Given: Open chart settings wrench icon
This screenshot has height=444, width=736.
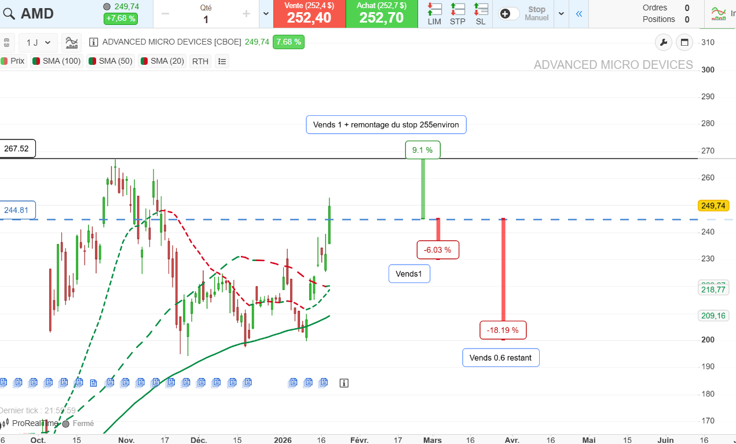Looking at the screenshot, I should [x=664, y=42].
